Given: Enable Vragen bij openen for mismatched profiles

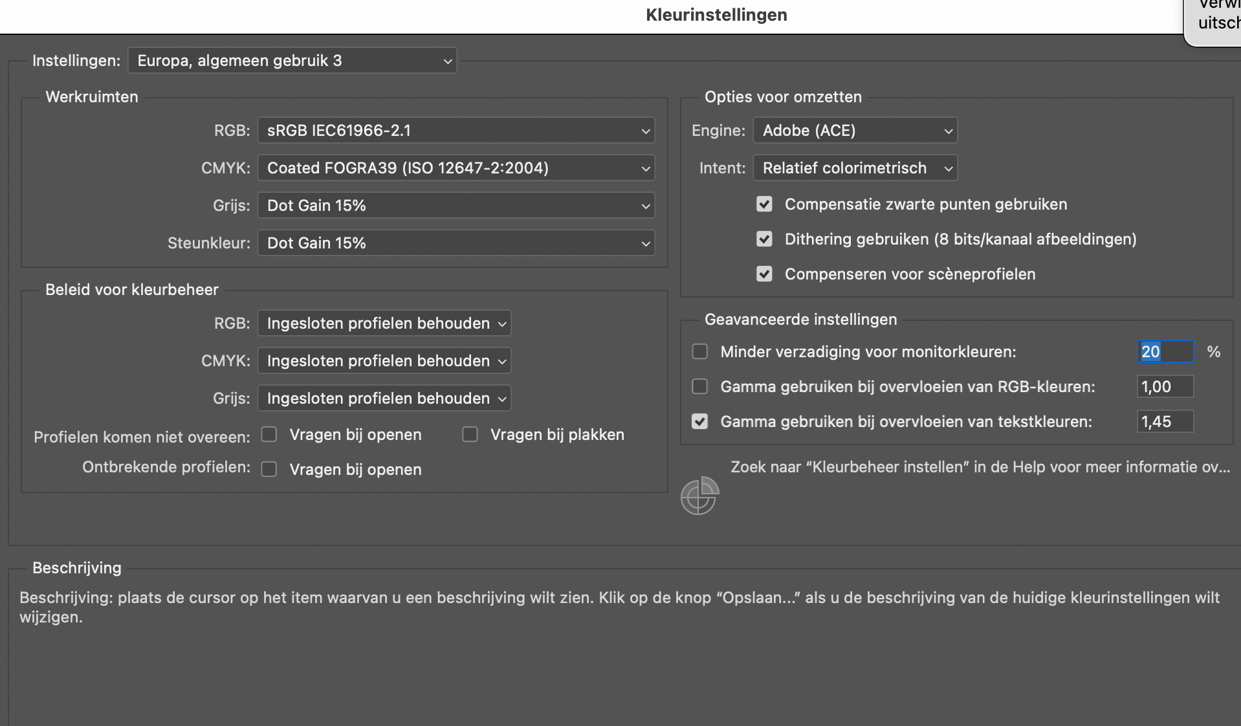Looking at the screenshot, I should 269,434.
